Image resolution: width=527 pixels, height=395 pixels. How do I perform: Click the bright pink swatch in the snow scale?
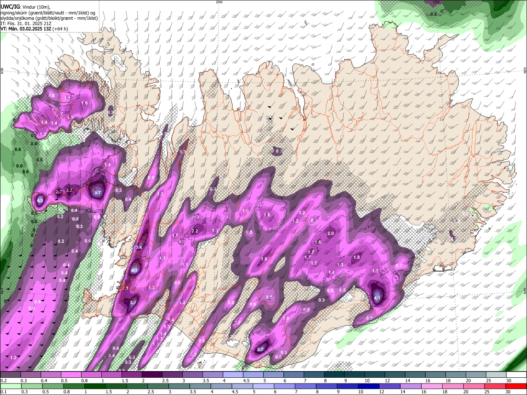click(x=72, y=375)
